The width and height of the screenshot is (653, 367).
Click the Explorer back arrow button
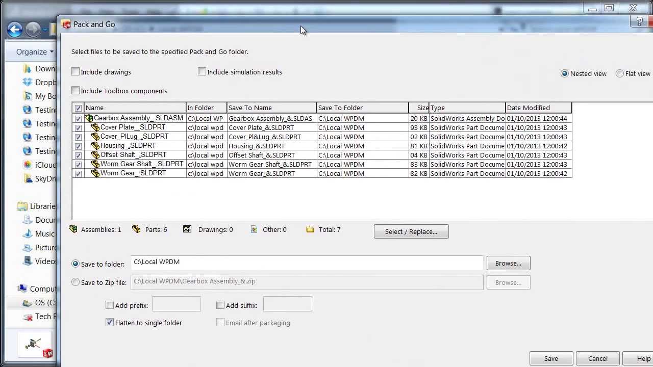tap(14, 29)
